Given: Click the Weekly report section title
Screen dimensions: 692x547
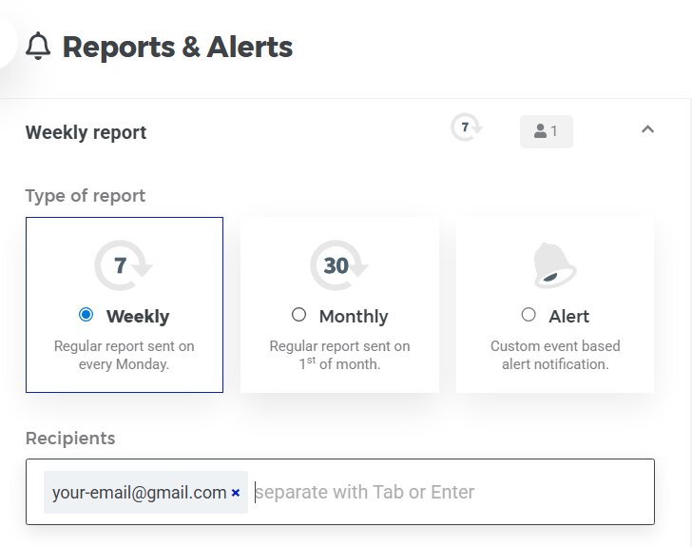Looking at the screenshot, I should pyautogui.click(x=86, y=132).
